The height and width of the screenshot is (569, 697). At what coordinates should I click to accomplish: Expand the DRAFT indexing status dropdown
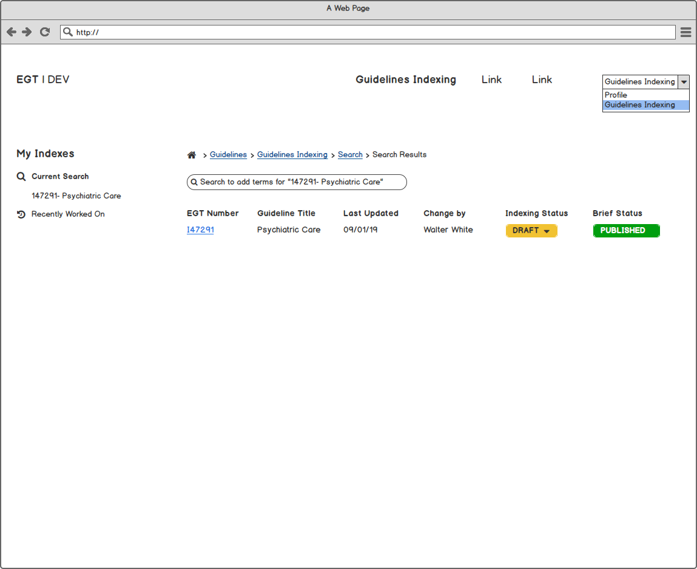tap(546, 231)
